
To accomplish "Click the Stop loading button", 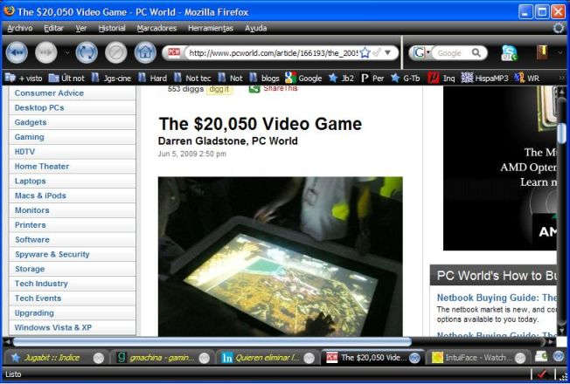I will (116, 53).
